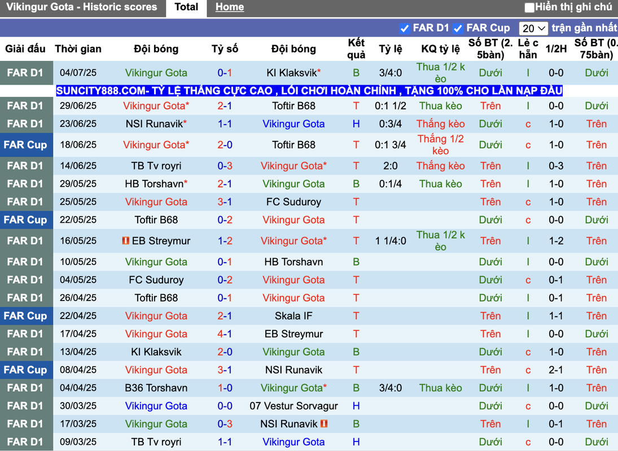Viewport: 618px width, 451px height.
Task: Click the 1-1 score on 09/03/25
Action: (225, 442)
